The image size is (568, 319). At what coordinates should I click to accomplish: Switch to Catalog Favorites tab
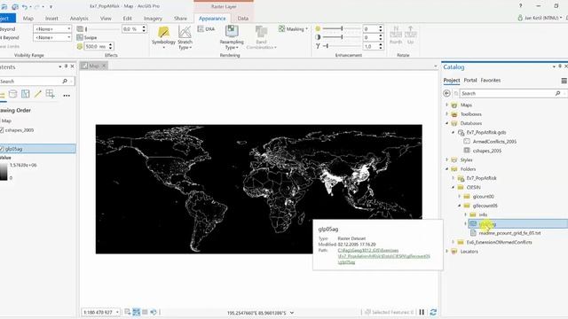pos(491,81)
